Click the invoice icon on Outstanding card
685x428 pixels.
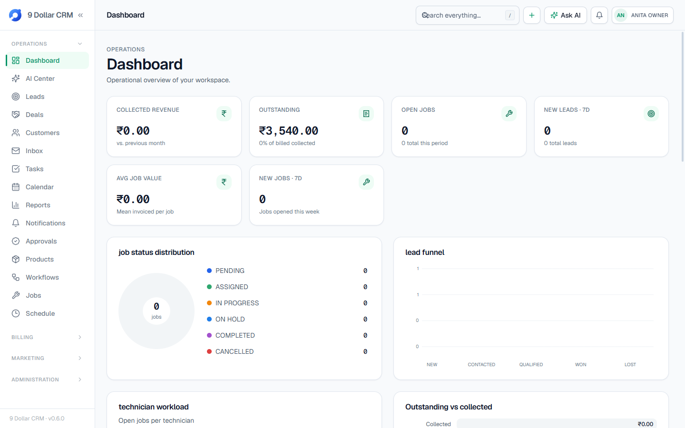click(x=366, y=114)
